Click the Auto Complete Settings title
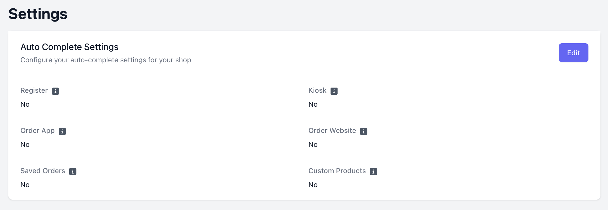Viewport: 608px width, 210px height. pyautogui.click(x=69, y=47)
